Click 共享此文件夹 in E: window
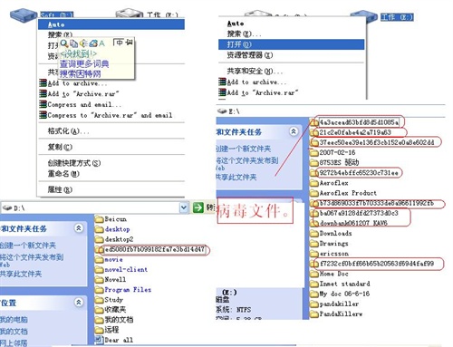Screen dimensions: 453x347 click(x=236, y=177)
